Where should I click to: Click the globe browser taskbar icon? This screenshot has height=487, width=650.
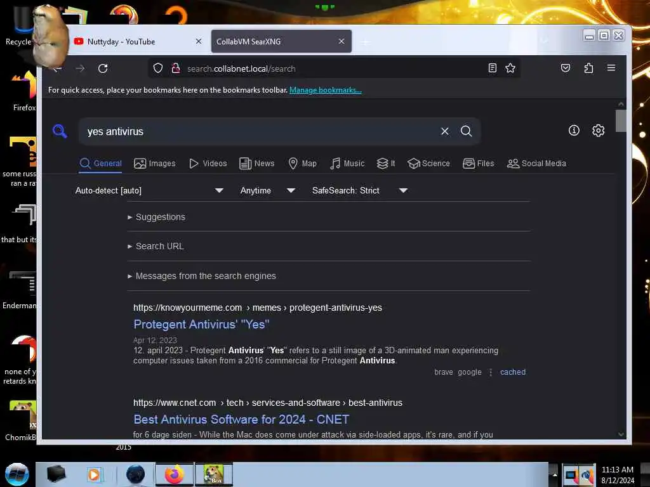point(135,474)
